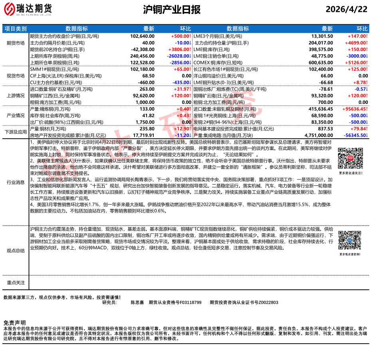Click the blue down arrow after -26028.00
Image resolution: width=371 pixels, height=346 pixels.
coord(190,56)
